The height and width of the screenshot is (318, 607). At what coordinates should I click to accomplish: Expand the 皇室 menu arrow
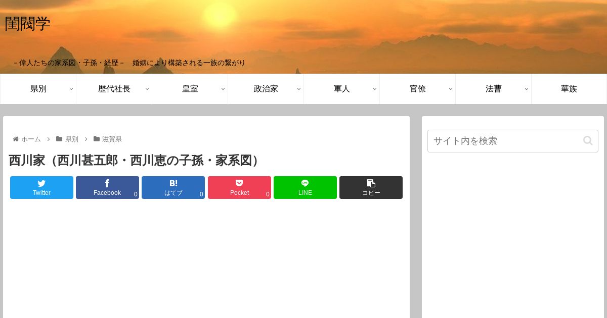(x=223, y=89)
